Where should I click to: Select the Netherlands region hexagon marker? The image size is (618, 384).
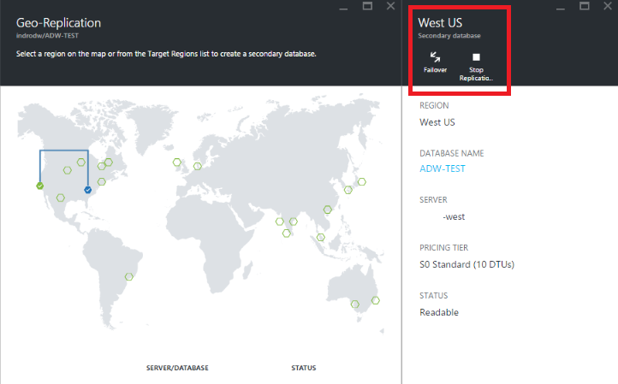[198, 166]
